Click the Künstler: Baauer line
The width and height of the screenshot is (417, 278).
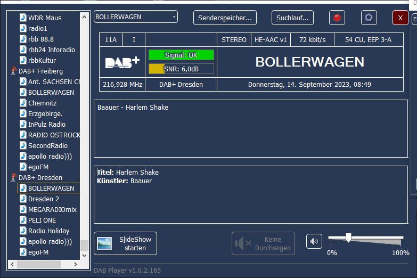coord(124,181)
